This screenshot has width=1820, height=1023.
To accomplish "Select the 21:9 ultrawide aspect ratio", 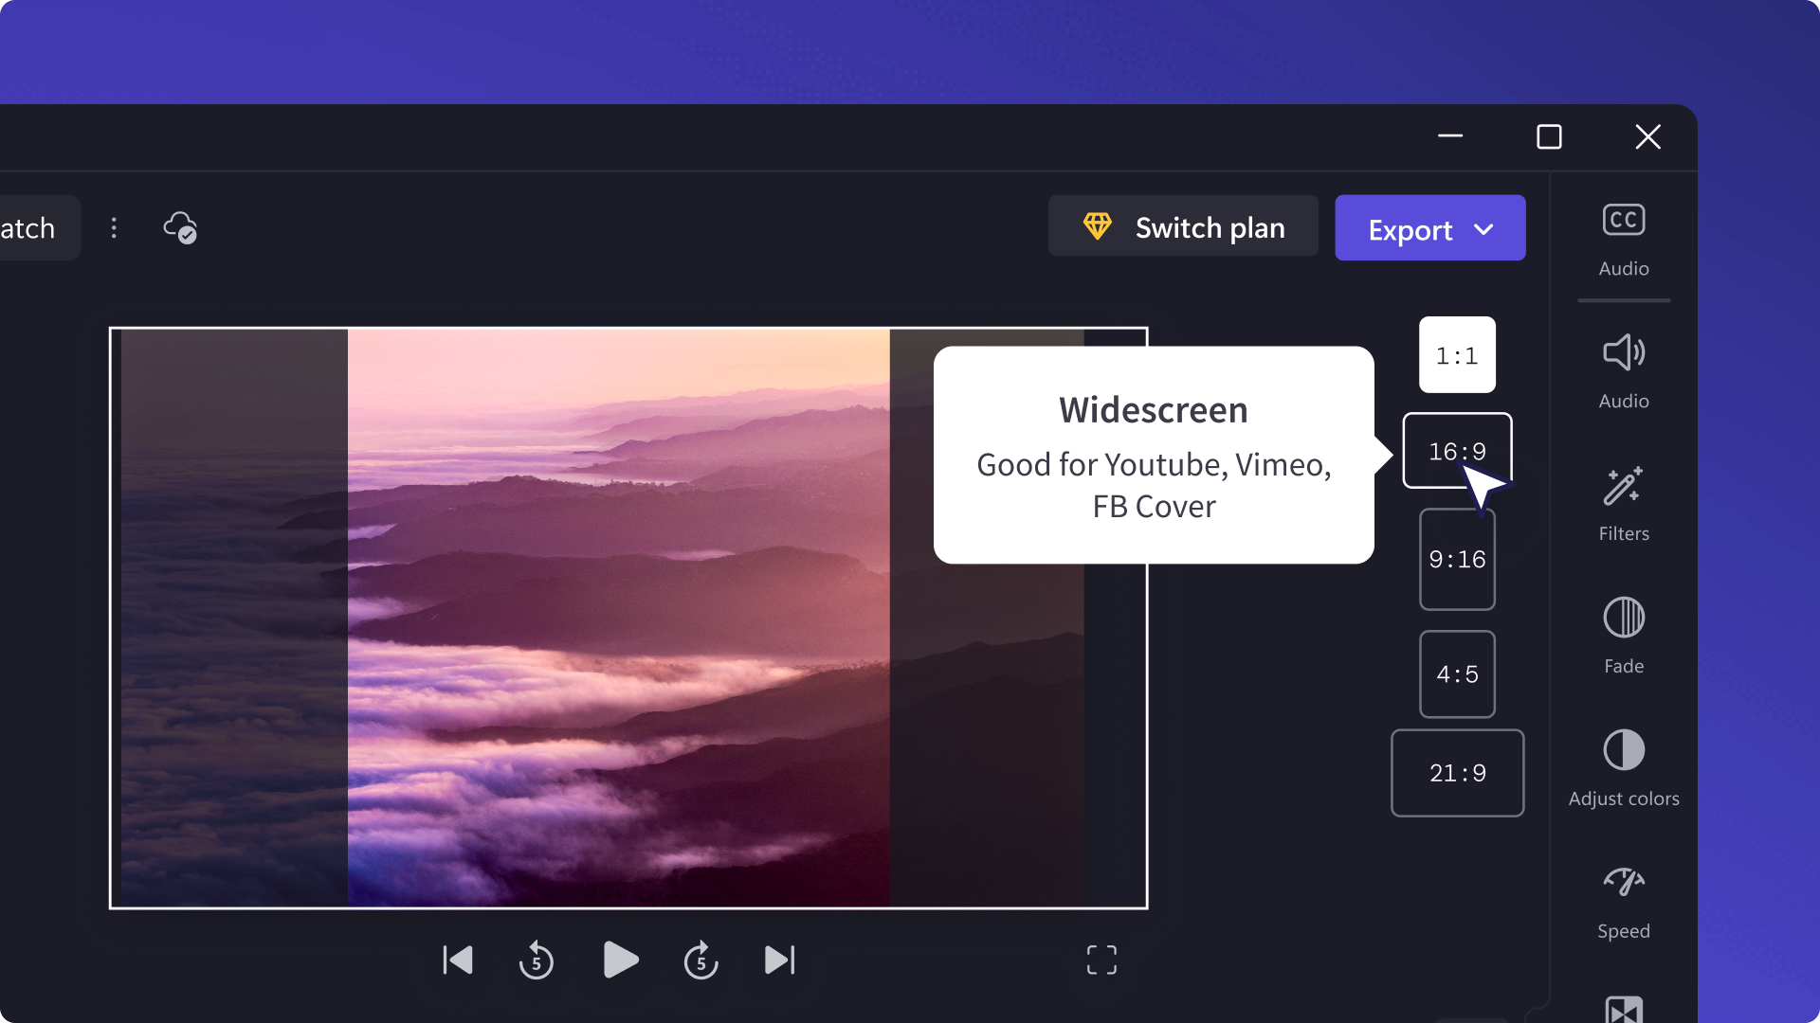I will 1458,772.
